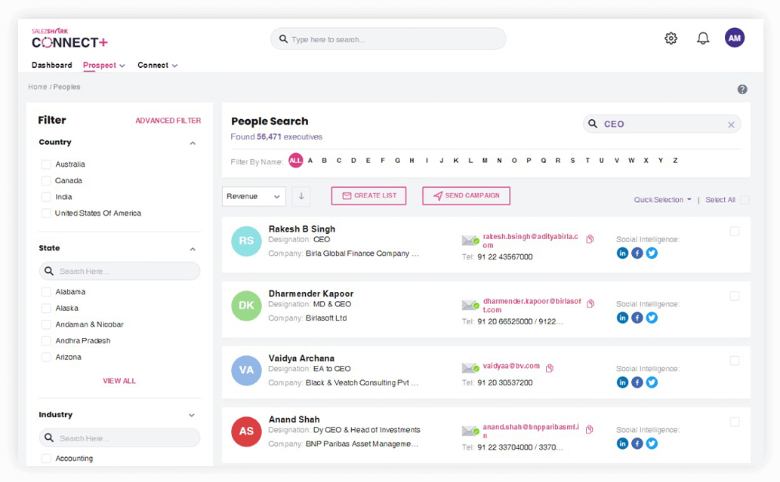This screenshot has height=482, width=780.
Task: Copy Anand Shah's email address
Action: click(590, 429)
